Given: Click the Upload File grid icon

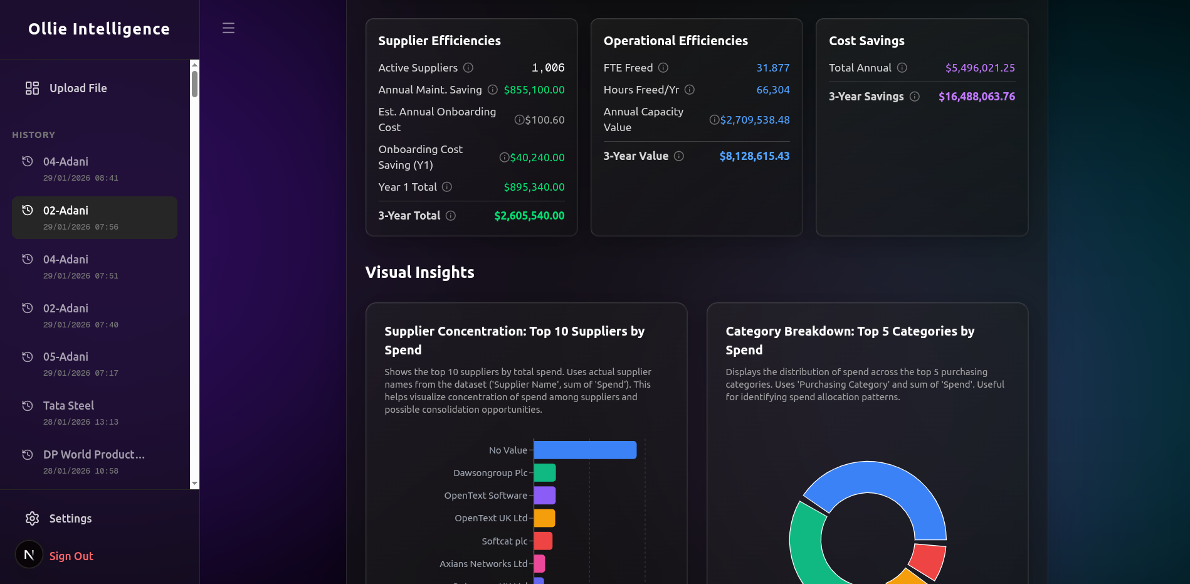Looking at the screenshot, I should click(x=32, y=88).
